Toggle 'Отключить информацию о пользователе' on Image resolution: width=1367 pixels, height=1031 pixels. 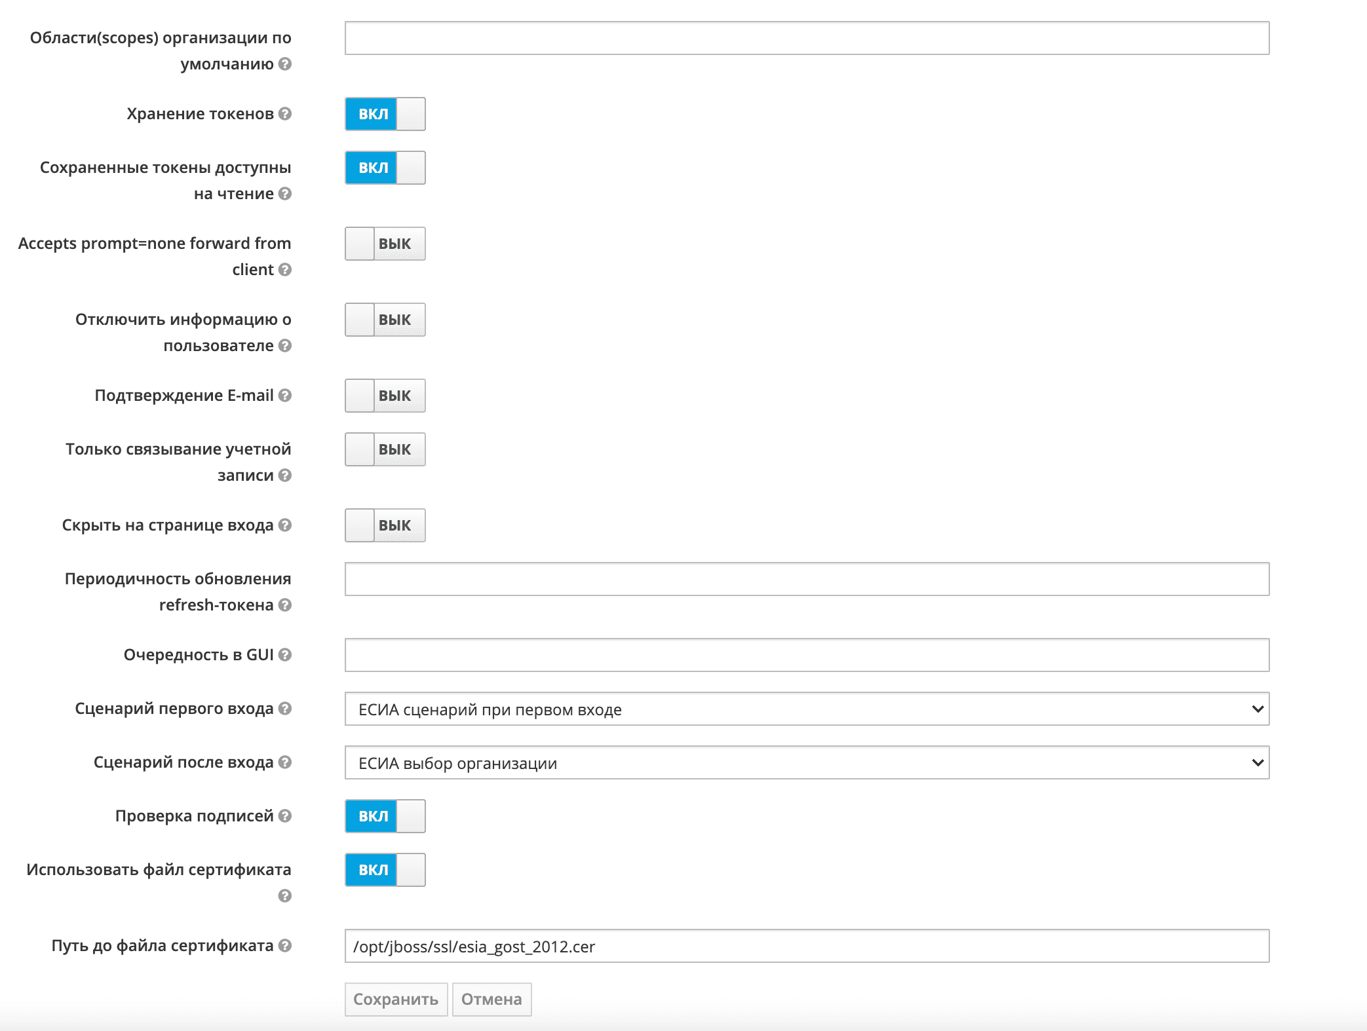[385, 320]
